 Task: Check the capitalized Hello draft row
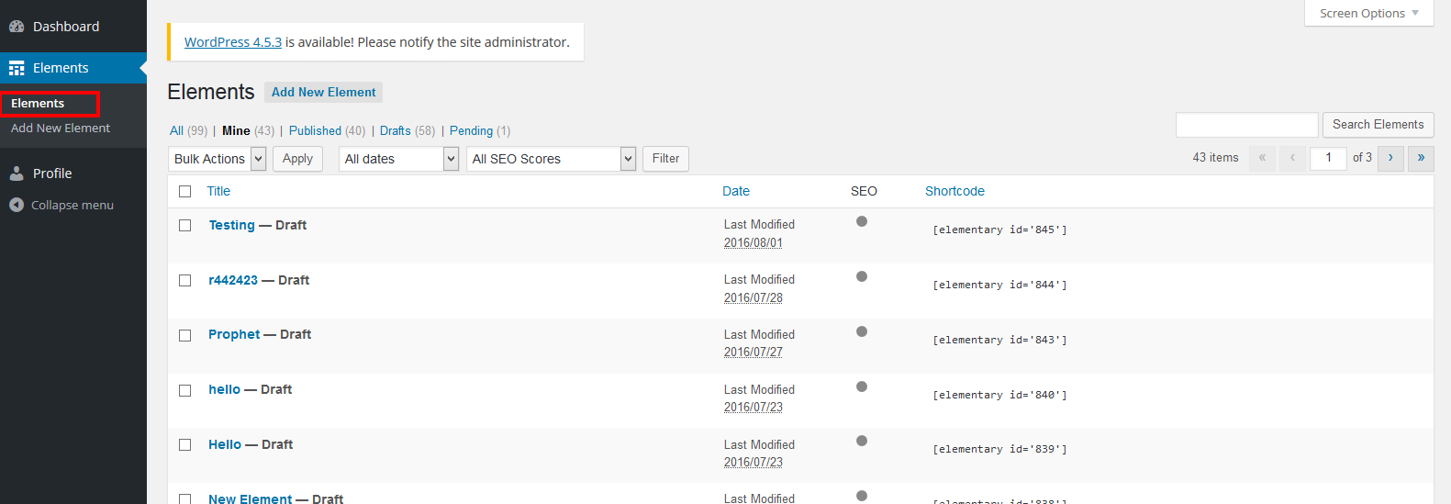point(185,444)
